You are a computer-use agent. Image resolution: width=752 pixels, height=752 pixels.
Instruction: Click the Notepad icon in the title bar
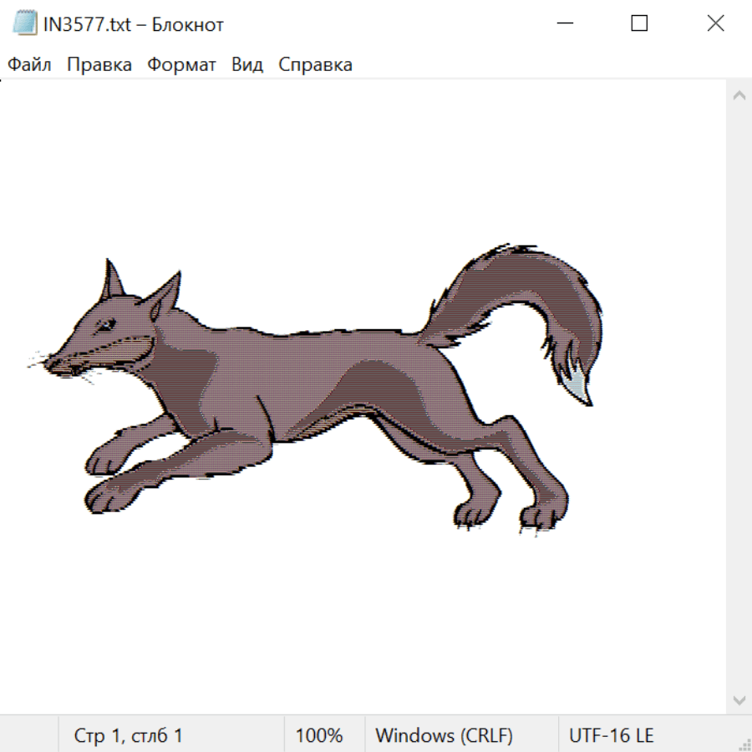(24, 24)
